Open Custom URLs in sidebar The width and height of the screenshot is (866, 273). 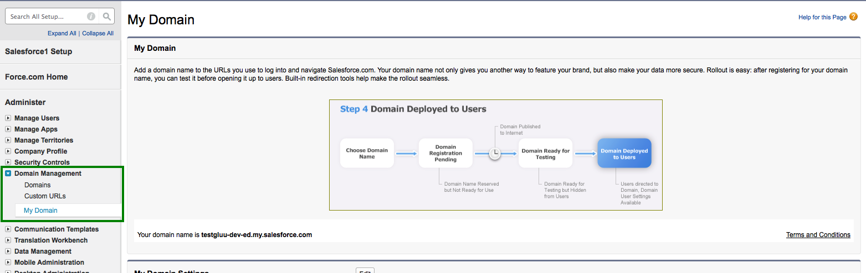(x=45, y=196)
